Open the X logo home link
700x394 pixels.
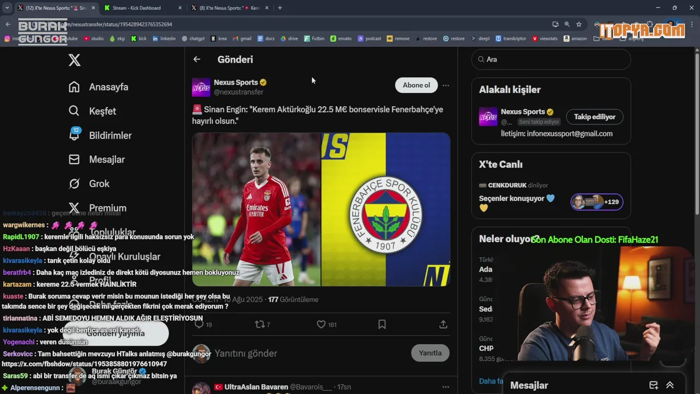(x=74, y=60)
